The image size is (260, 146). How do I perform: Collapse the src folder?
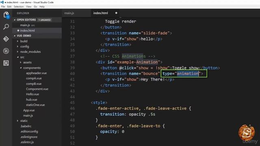[22, 57]
